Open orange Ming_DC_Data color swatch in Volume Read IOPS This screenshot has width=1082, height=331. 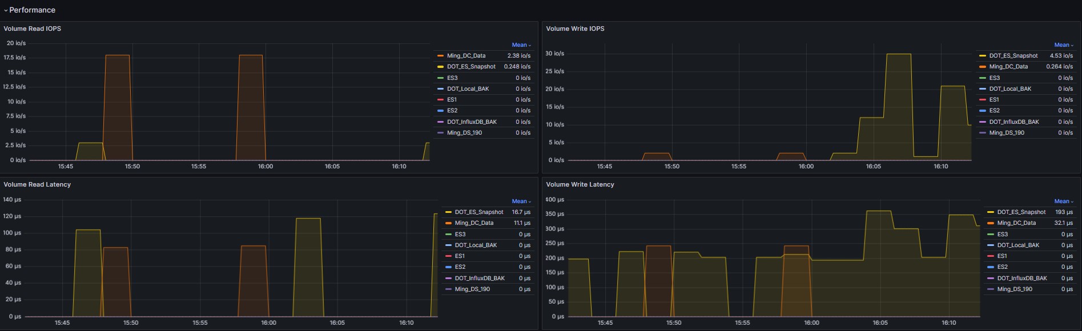pyautogui.click(x=440, y=56)
